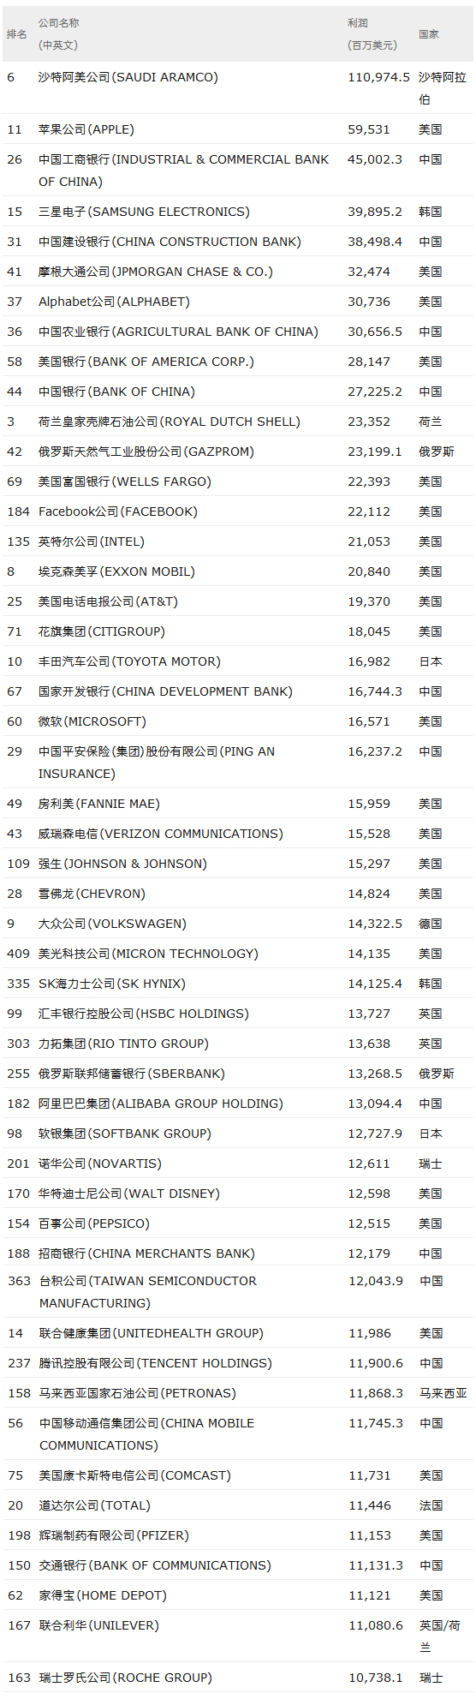
Task: Select the INTEL company name
Action: pyautogui.click(x=92, y=541)
